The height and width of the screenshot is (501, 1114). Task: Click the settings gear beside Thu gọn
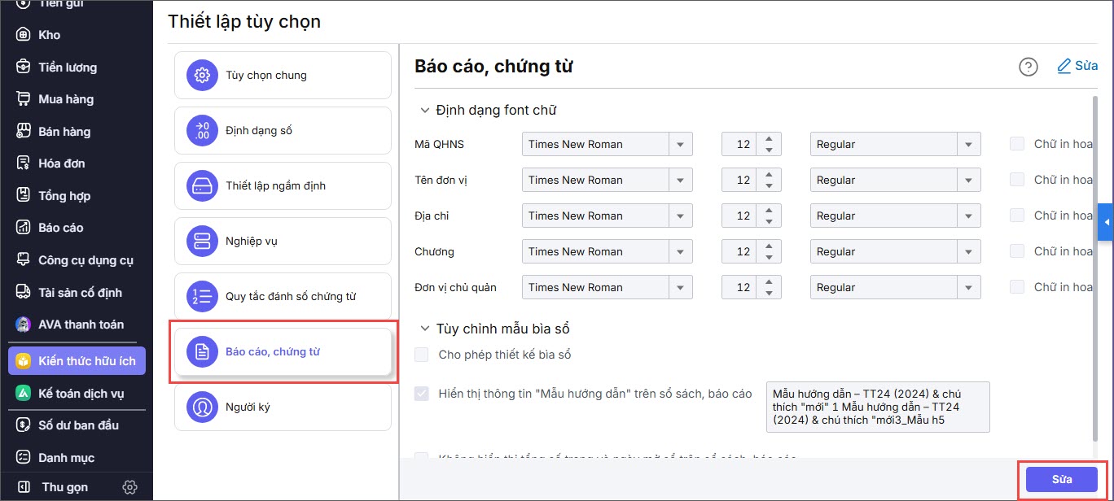129,487
